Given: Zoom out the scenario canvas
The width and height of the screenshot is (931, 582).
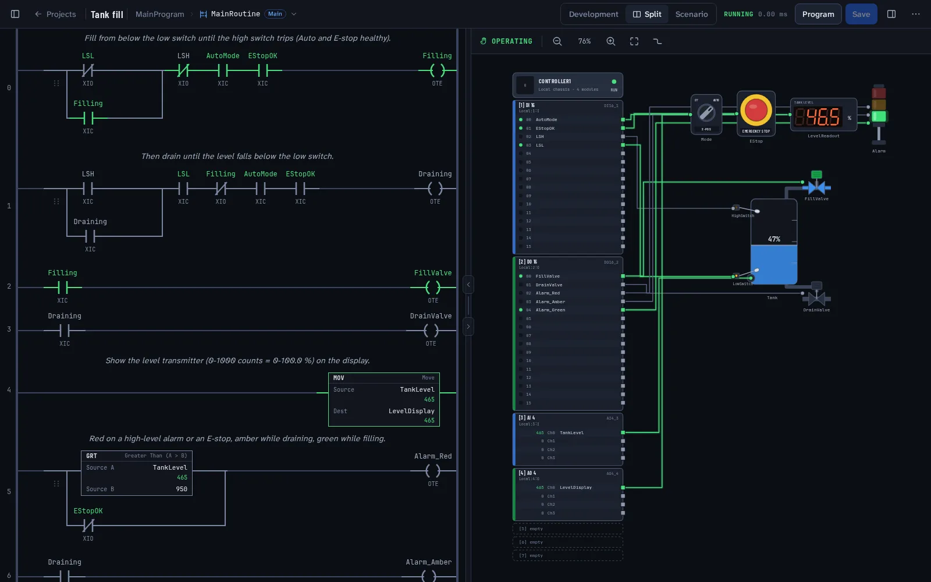Looking at the screenshot, I should (x=557, y=41).
